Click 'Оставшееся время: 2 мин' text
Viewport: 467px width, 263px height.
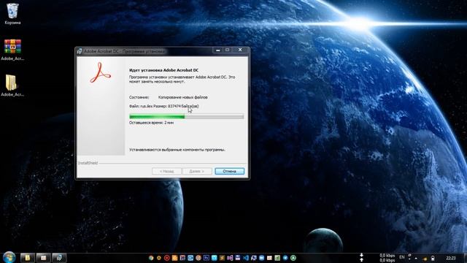pyautogui.click(x=151, y=123)
